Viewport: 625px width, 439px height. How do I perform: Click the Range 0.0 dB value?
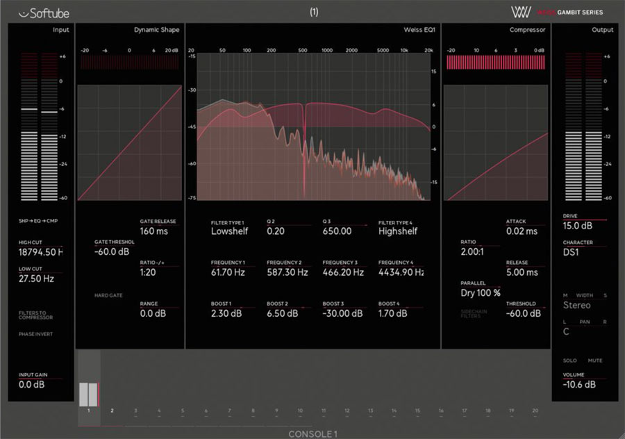pyautogui.click(x=153, y=314)
